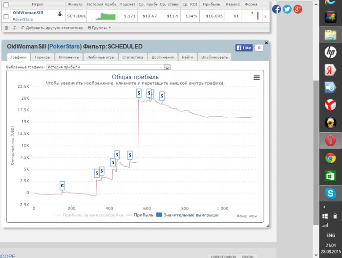The width and height of the screenshot is (342, 258).
Task: Open Opera browser in taskbar
Action: click(x=330, y=140)
